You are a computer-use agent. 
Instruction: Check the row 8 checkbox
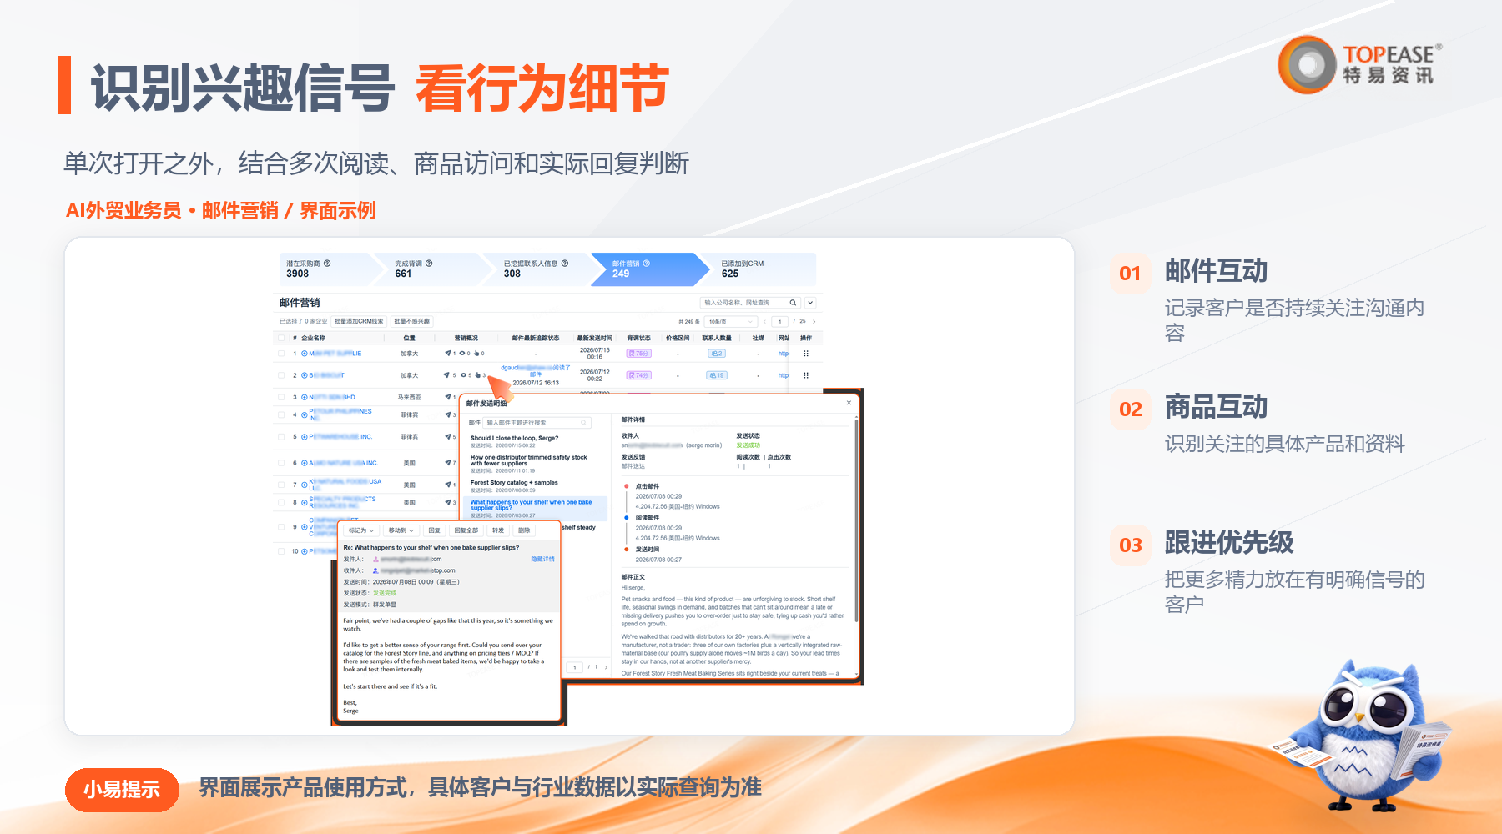click(282, 503)
